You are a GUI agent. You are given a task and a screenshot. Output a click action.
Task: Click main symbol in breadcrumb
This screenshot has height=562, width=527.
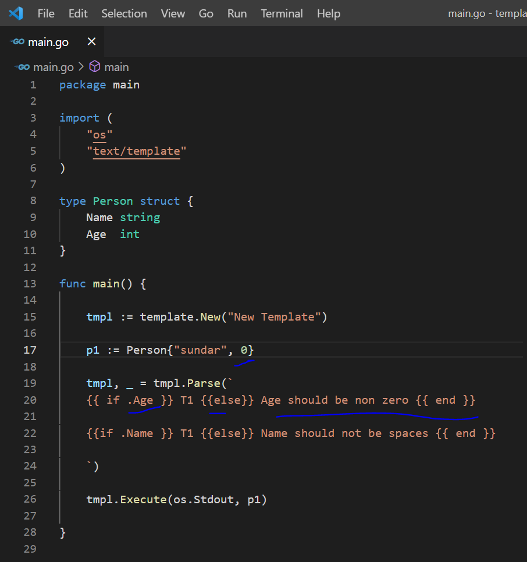116,67
